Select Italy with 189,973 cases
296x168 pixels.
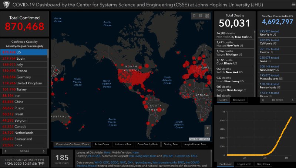click(24, 64)
